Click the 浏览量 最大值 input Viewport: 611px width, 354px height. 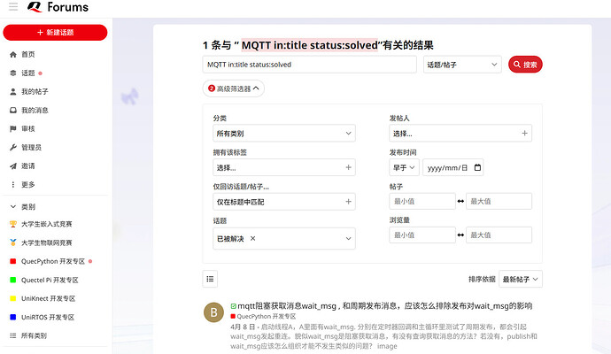(x=499, y=235)
